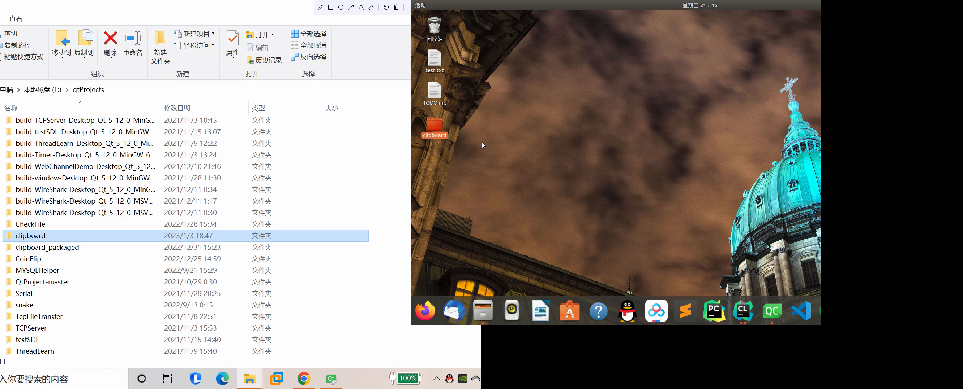Open Qt Creator QC icon in dock
963x389 pixels.
(x=772, y=311)
